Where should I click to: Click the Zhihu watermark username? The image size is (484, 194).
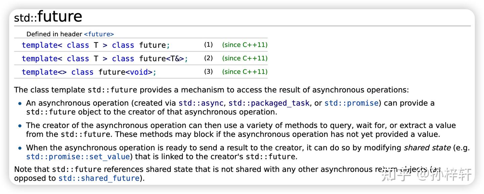[x=451, y=175]
